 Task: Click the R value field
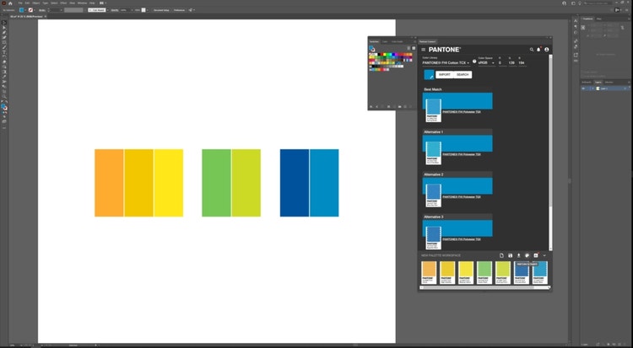tap(502, 63)
